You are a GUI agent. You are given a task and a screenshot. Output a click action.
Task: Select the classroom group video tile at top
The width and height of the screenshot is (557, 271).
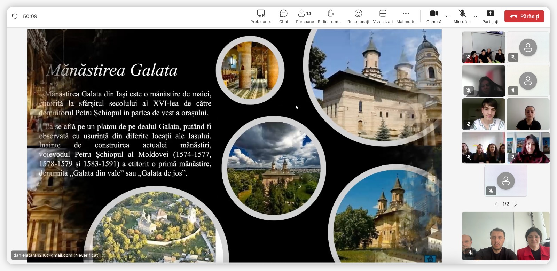(x=483, y=47)
